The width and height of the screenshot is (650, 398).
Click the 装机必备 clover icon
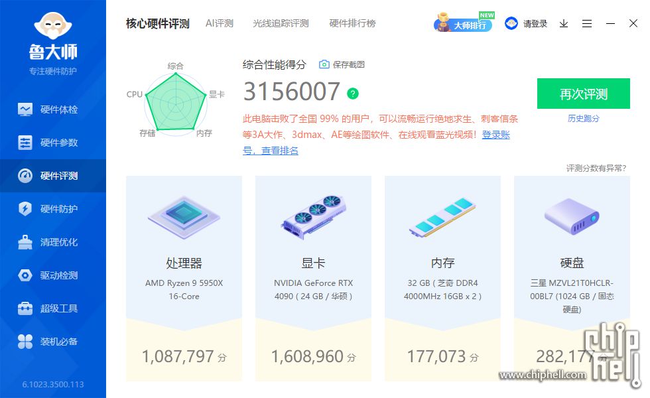[x=25, y=342]
